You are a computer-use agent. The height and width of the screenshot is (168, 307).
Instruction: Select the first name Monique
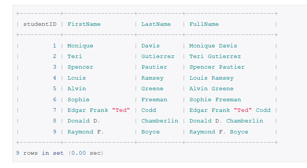tap(80, 46)
